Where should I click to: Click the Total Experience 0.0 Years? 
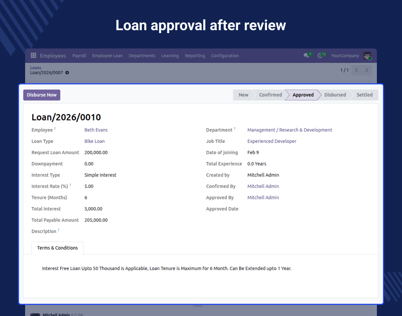pos(257,164)
